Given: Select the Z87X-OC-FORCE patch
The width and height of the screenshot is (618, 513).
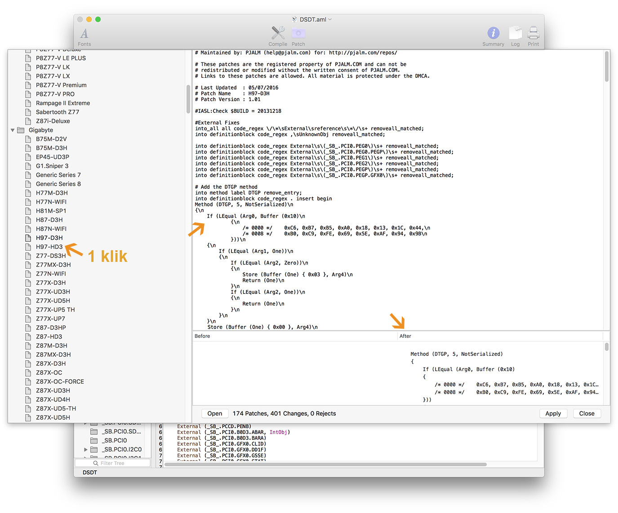Looking at the screenshot, I should [x=60, y=381].
